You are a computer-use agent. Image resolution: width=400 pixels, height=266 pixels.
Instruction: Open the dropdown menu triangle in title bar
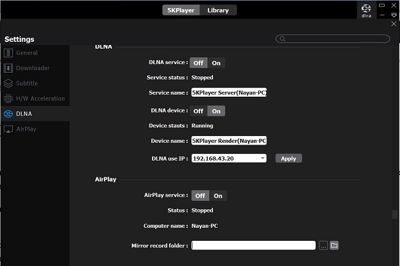point(394,15)
